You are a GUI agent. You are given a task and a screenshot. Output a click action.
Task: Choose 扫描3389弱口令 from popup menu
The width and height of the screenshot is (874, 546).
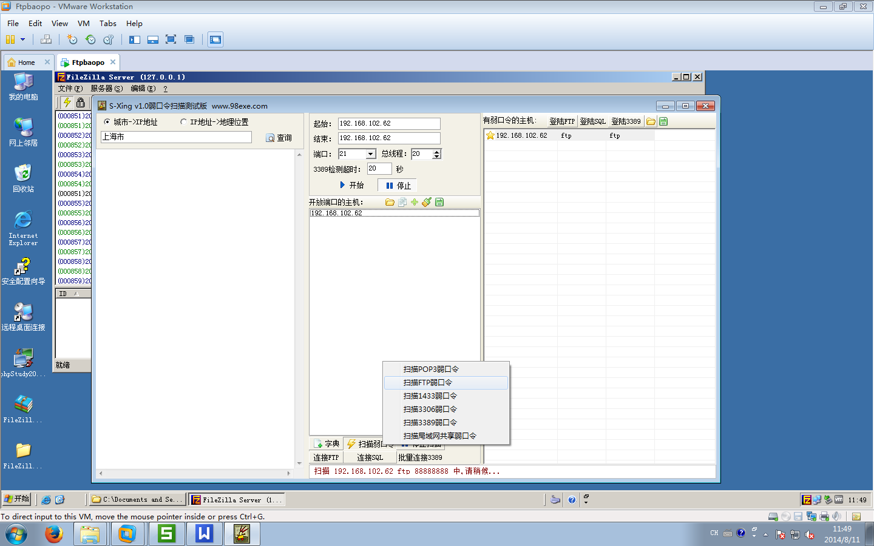[446, 422]
